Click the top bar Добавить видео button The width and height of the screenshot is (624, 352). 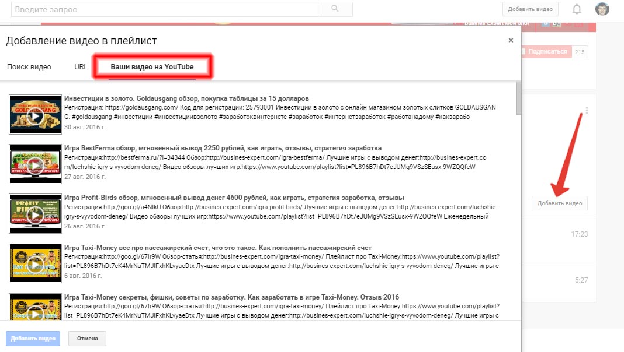(530, 9)
